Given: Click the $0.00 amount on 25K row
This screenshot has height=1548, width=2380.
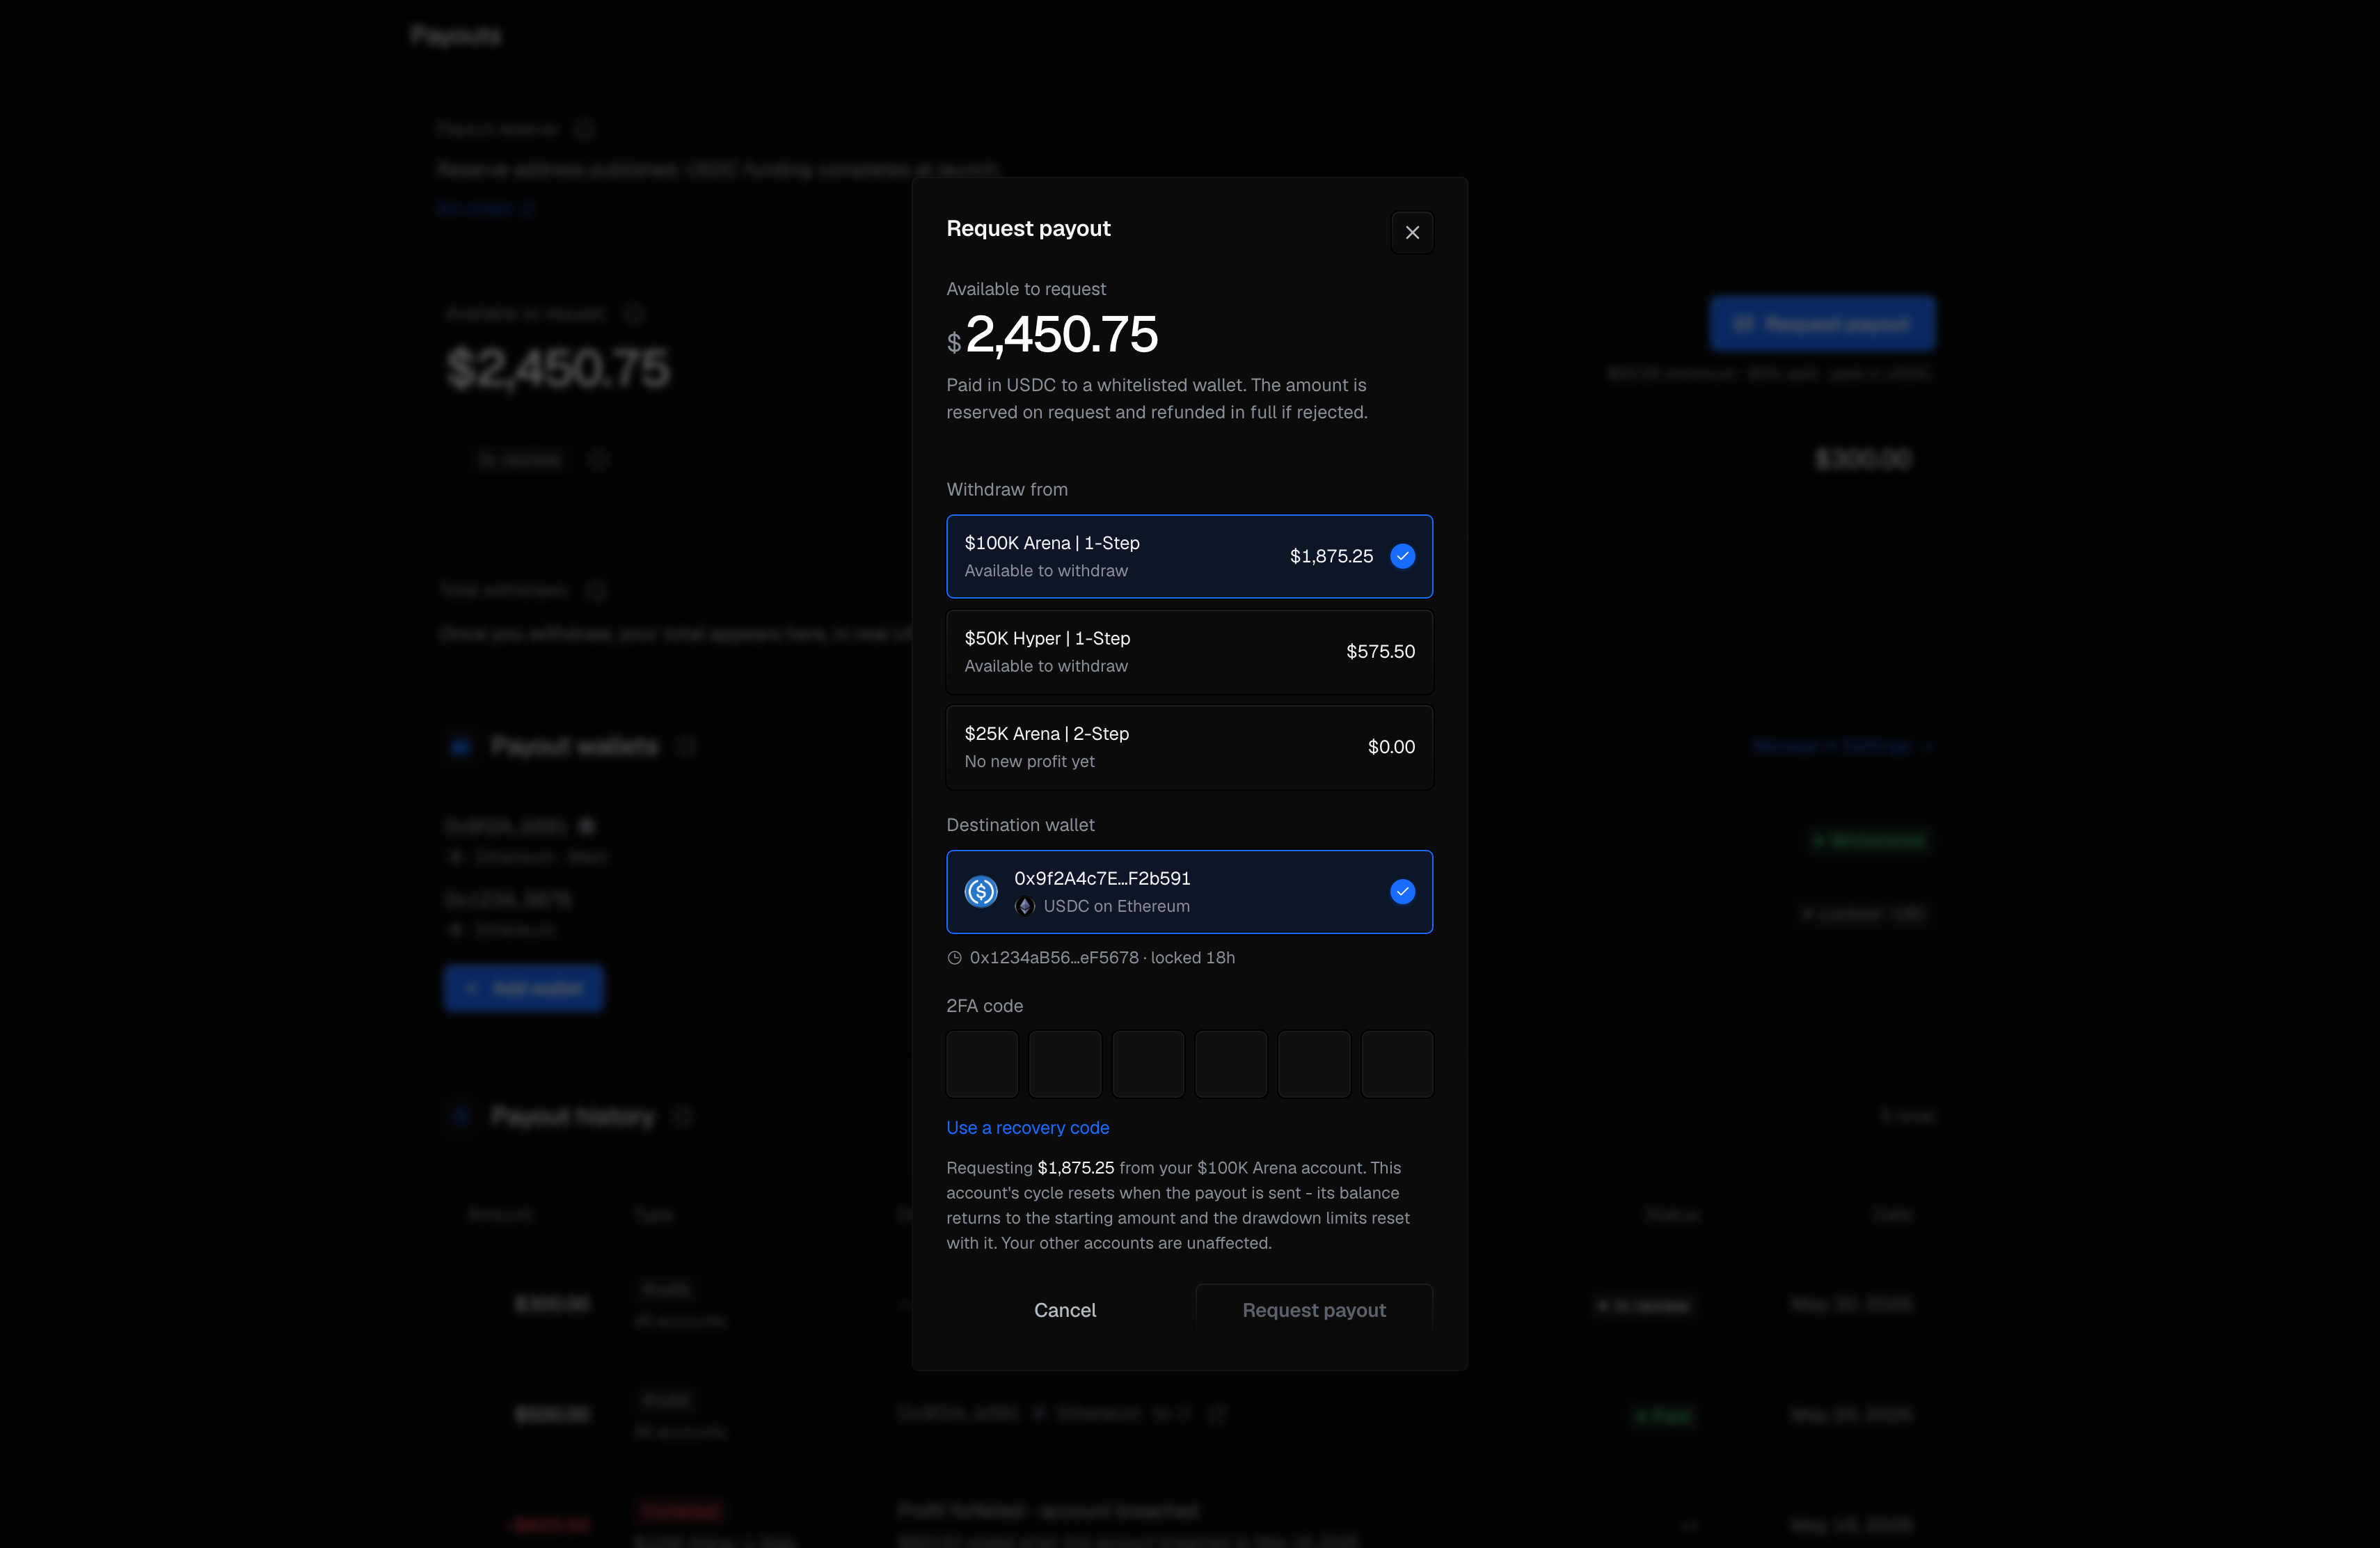Looking at the screenshot, I should tap(1391, 747).
